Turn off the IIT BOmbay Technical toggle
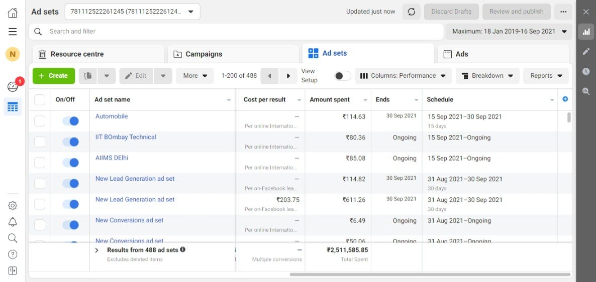The height and width of the screenshot is (282, 596). 71,142
